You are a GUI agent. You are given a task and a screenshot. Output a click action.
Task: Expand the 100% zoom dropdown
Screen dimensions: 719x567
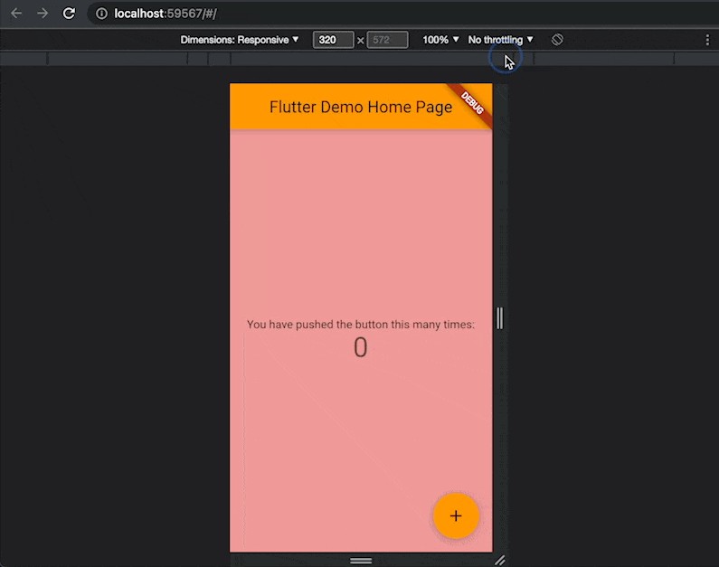pos(440,40)
